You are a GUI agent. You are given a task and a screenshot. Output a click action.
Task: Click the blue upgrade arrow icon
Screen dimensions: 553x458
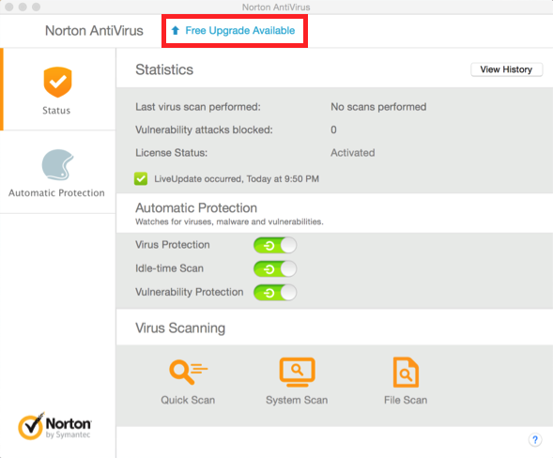pos(176,31)
